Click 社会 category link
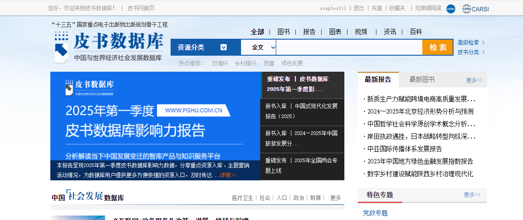This screenshot has width=523, height=220. coord(265,198)
